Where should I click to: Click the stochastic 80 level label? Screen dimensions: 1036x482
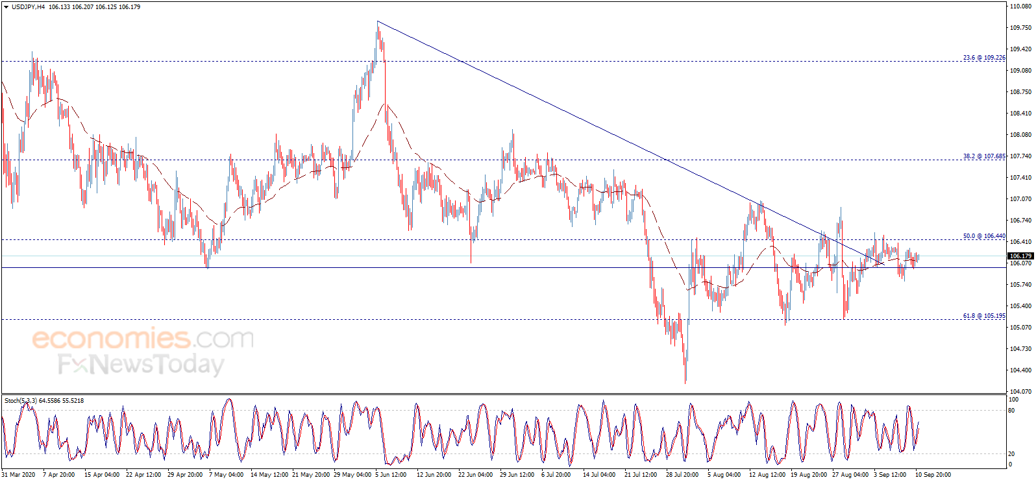[x=1012, y=411]
